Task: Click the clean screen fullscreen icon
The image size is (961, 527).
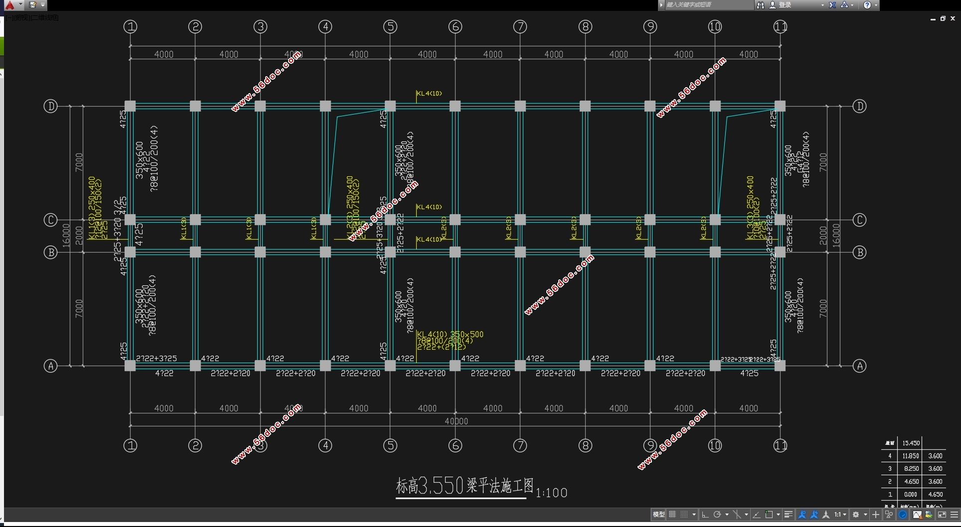Action: (942, 515)
